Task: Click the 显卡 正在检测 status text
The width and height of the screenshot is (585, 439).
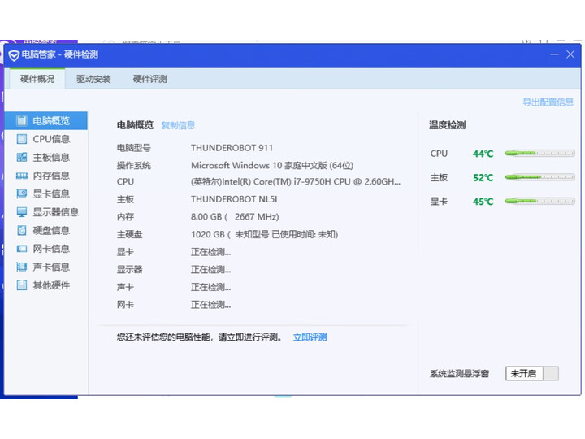Action: point(210,252)
